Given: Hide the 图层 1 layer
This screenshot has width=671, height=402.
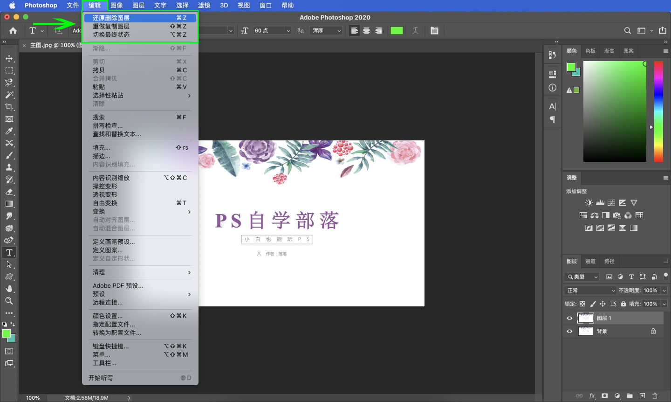Looking at the screenshot, I should coord(569,318).
